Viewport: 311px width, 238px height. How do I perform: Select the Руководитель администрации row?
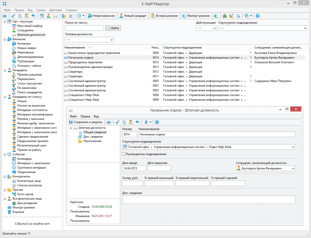click(x=184, y=67)
